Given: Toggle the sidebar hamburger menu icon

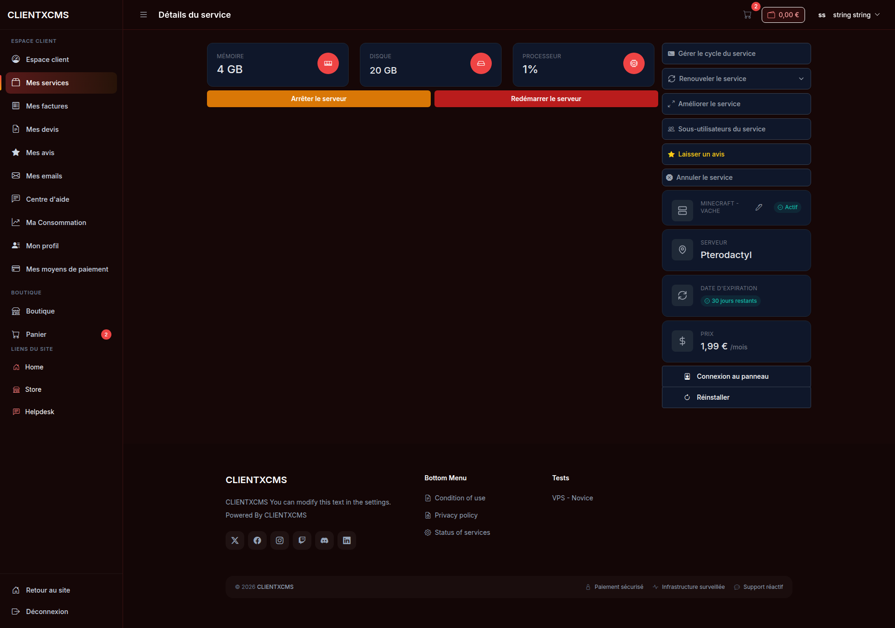Looking at the screenshot, I should [x=144, y=15].
